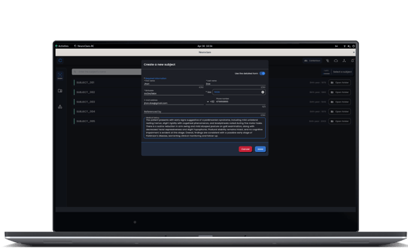Open folder for SUBJECT_005
The image size is (408, 251).
point(339,121)
